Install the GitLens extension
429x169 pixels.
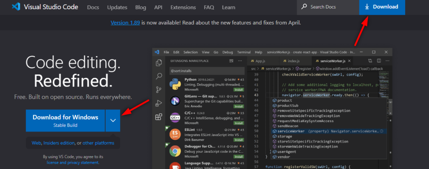point(238,107)
